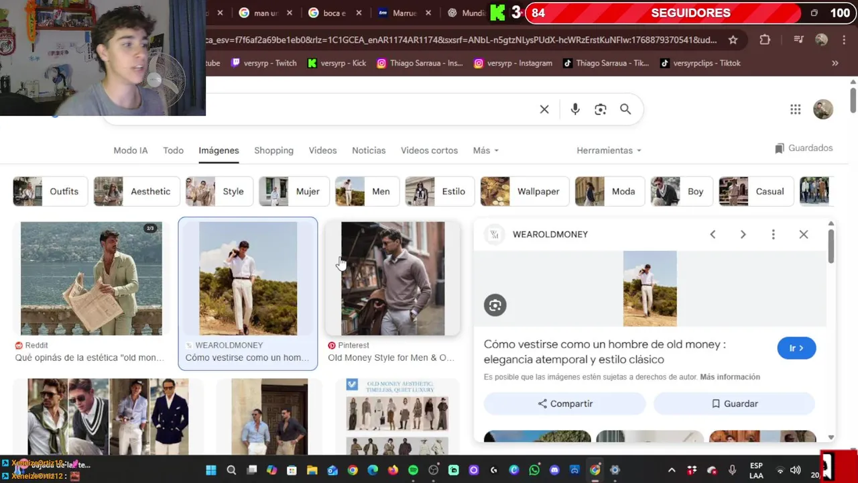Close the 'man ur' browser tab
858x483 pixels.
click(290, 13)
